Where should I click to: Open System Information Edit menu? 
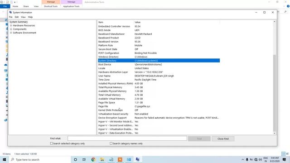[x=17, y=17]
